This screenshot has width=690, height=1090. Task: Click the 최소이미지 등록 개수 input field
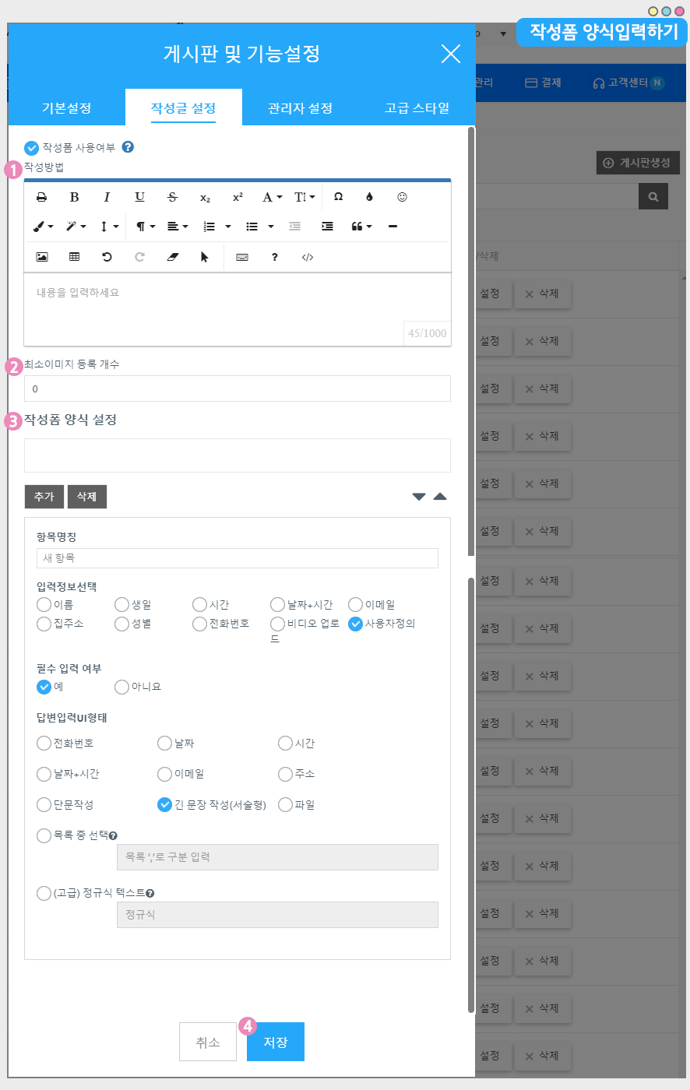click(x=237, y=389)
